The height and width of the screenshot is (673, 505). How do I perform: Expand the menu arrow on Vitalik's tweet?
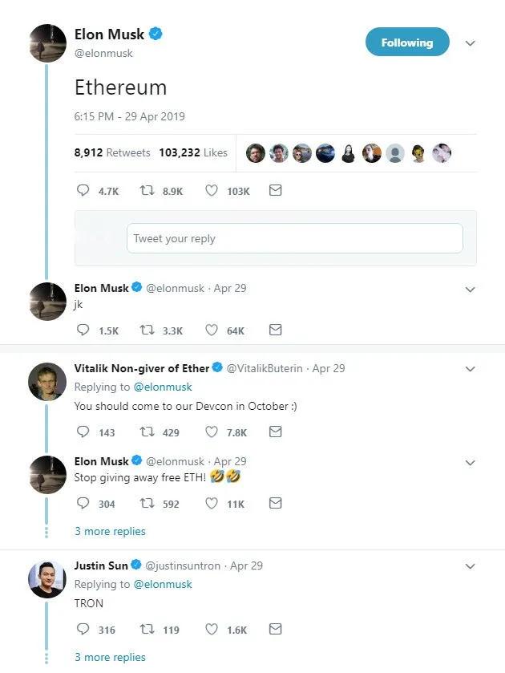tap(471, 369)
